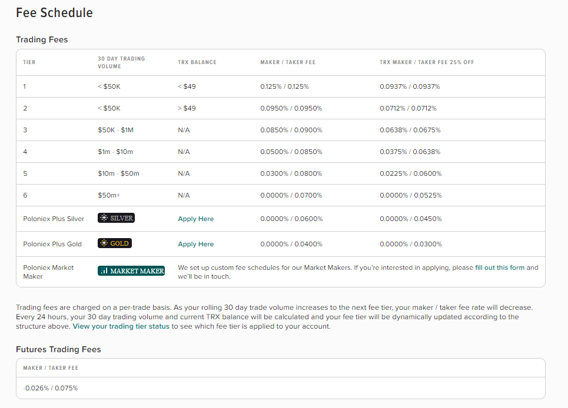Viewport: 568px width, 408px height.
Task: Click the 'TRX BALANCE' column header
Action: click(x=197, y=62)
